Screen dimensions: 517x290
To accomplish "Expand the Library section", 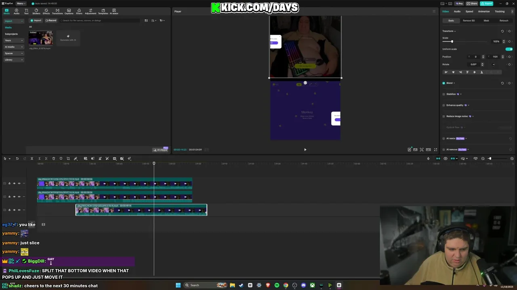I will coord(14,60).
